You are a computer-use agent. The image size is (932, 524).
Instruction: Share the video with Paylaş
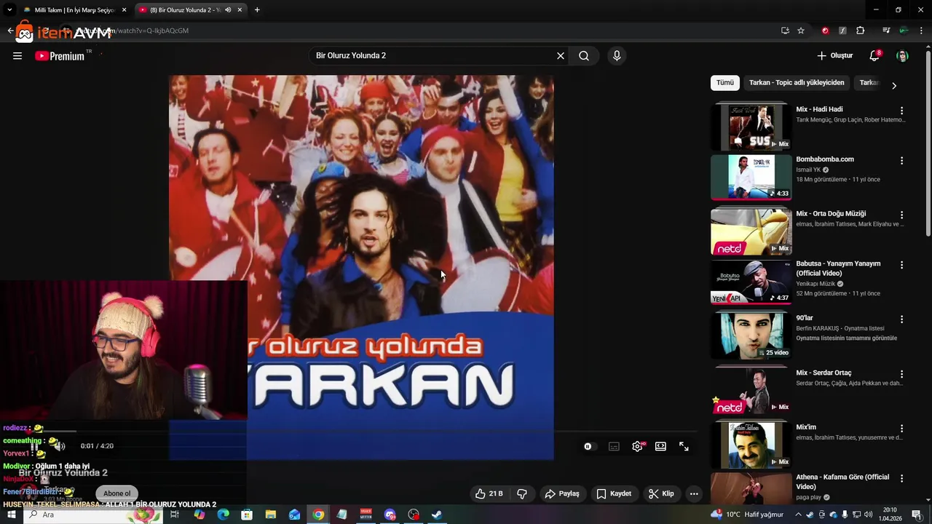(562, 494)
